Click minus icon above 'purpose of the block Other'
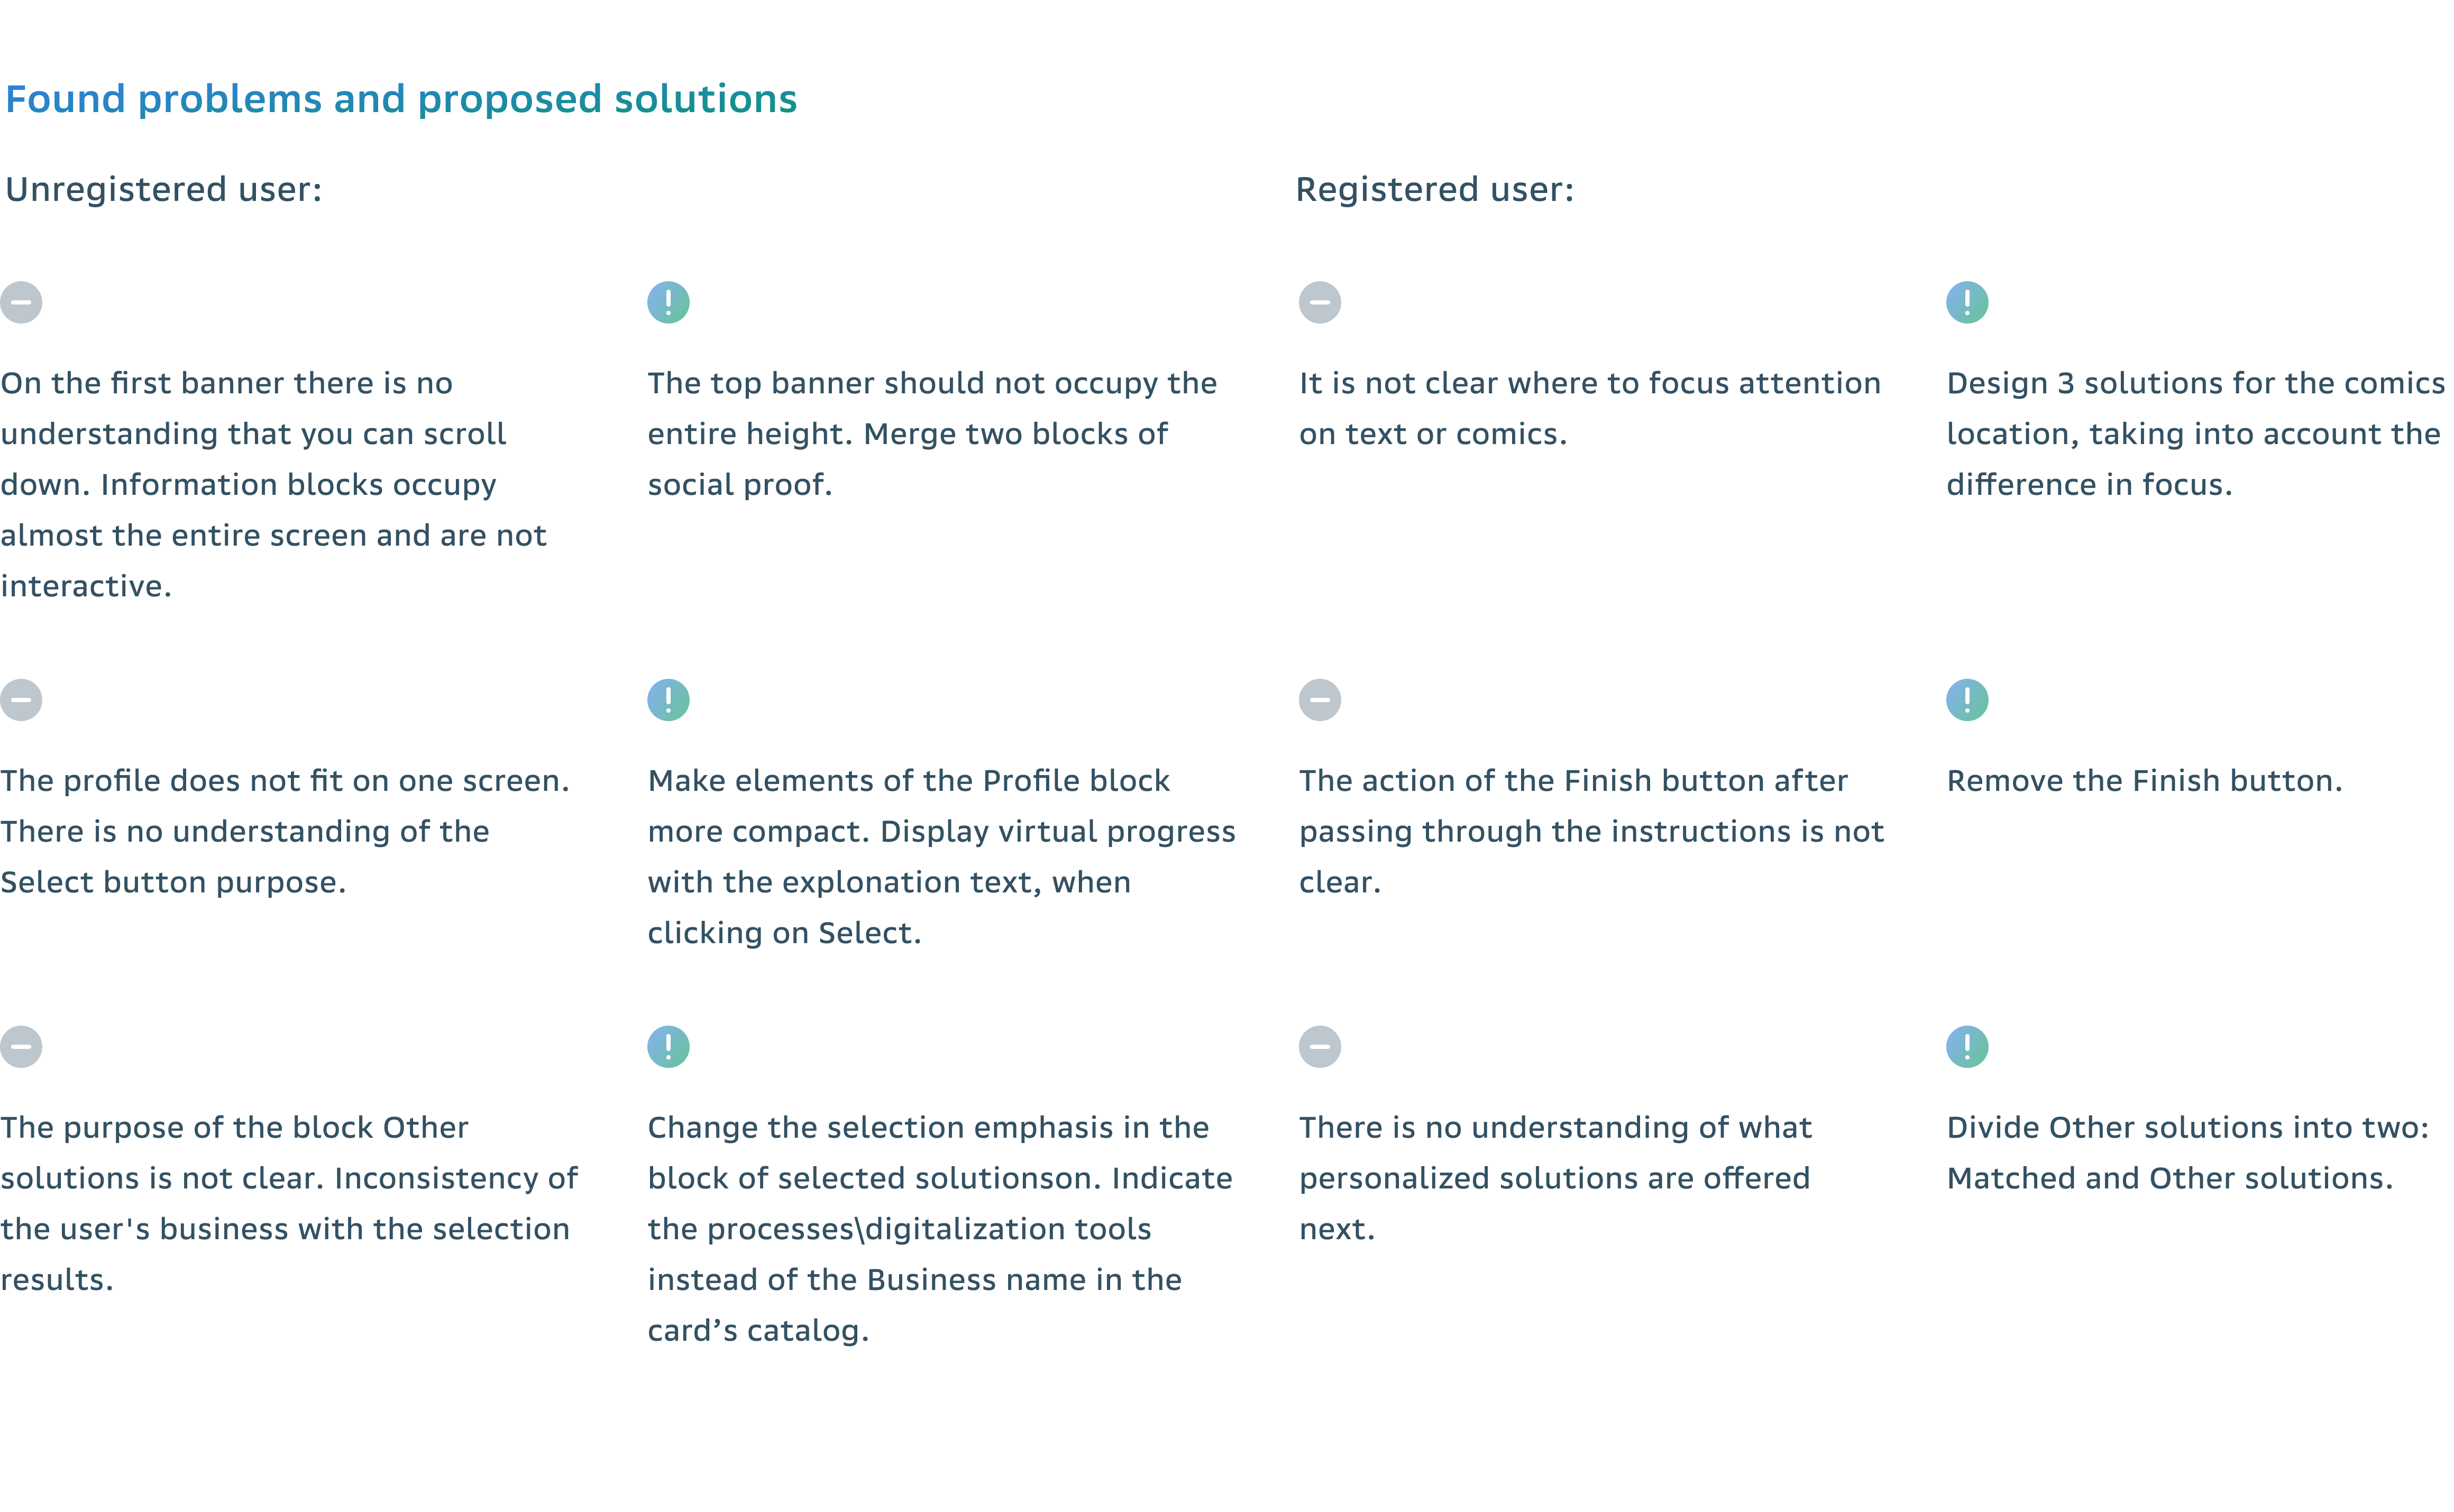Screen dimensions: 2454x1512 point(21,1047)
